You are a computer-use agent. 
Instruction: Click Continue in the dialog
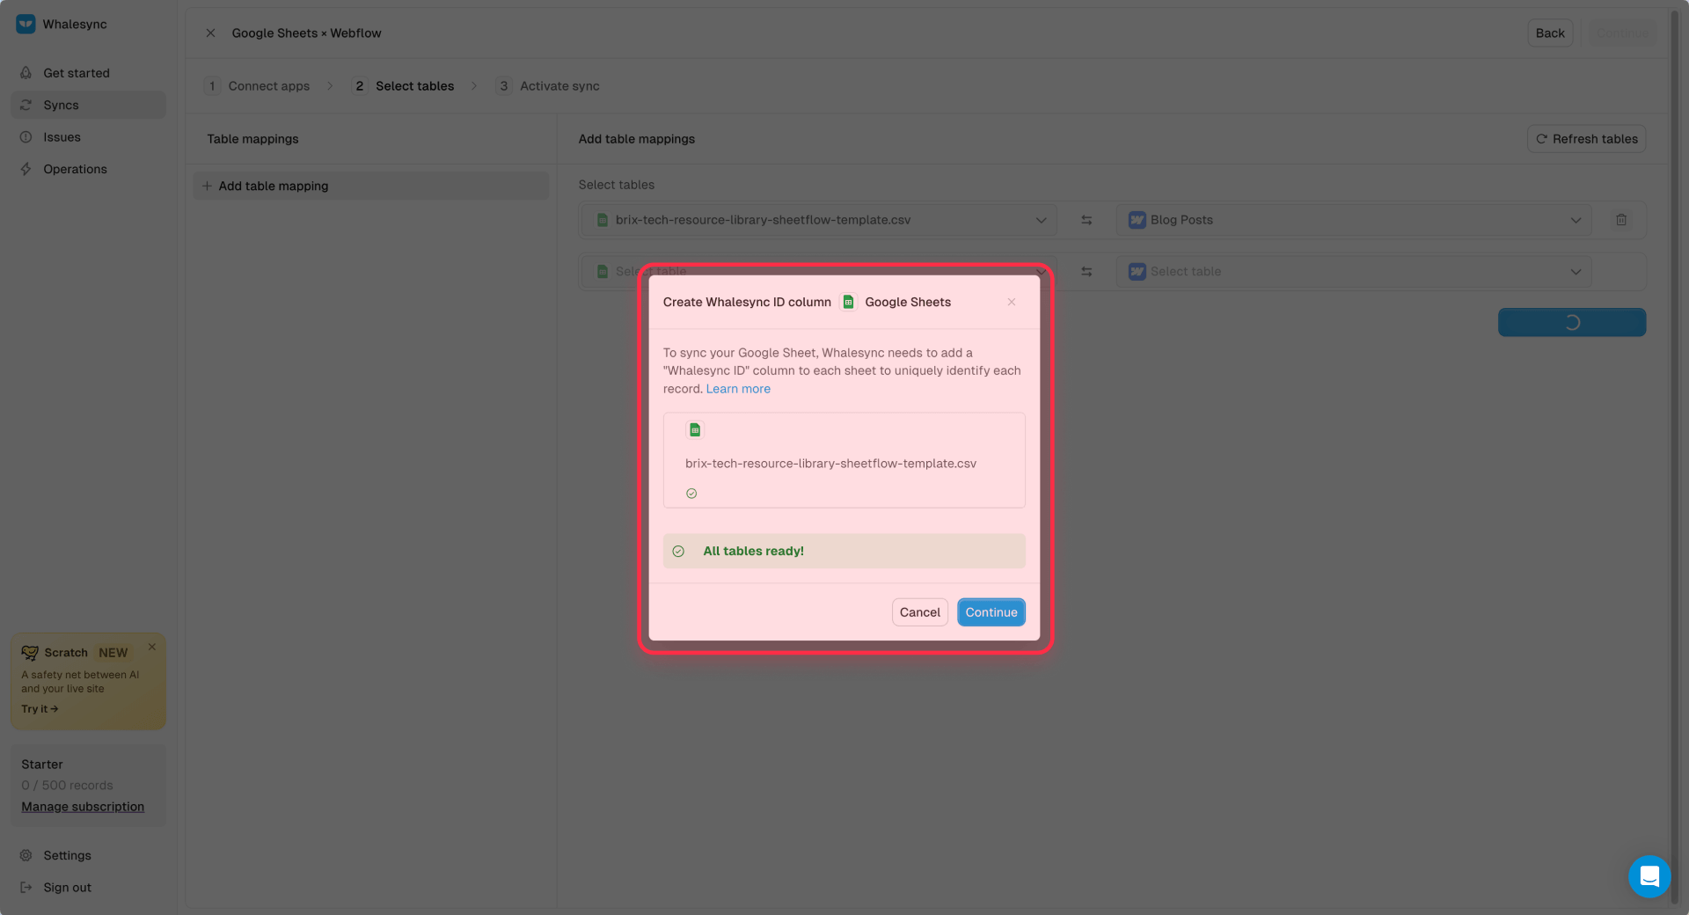(991, 612)
